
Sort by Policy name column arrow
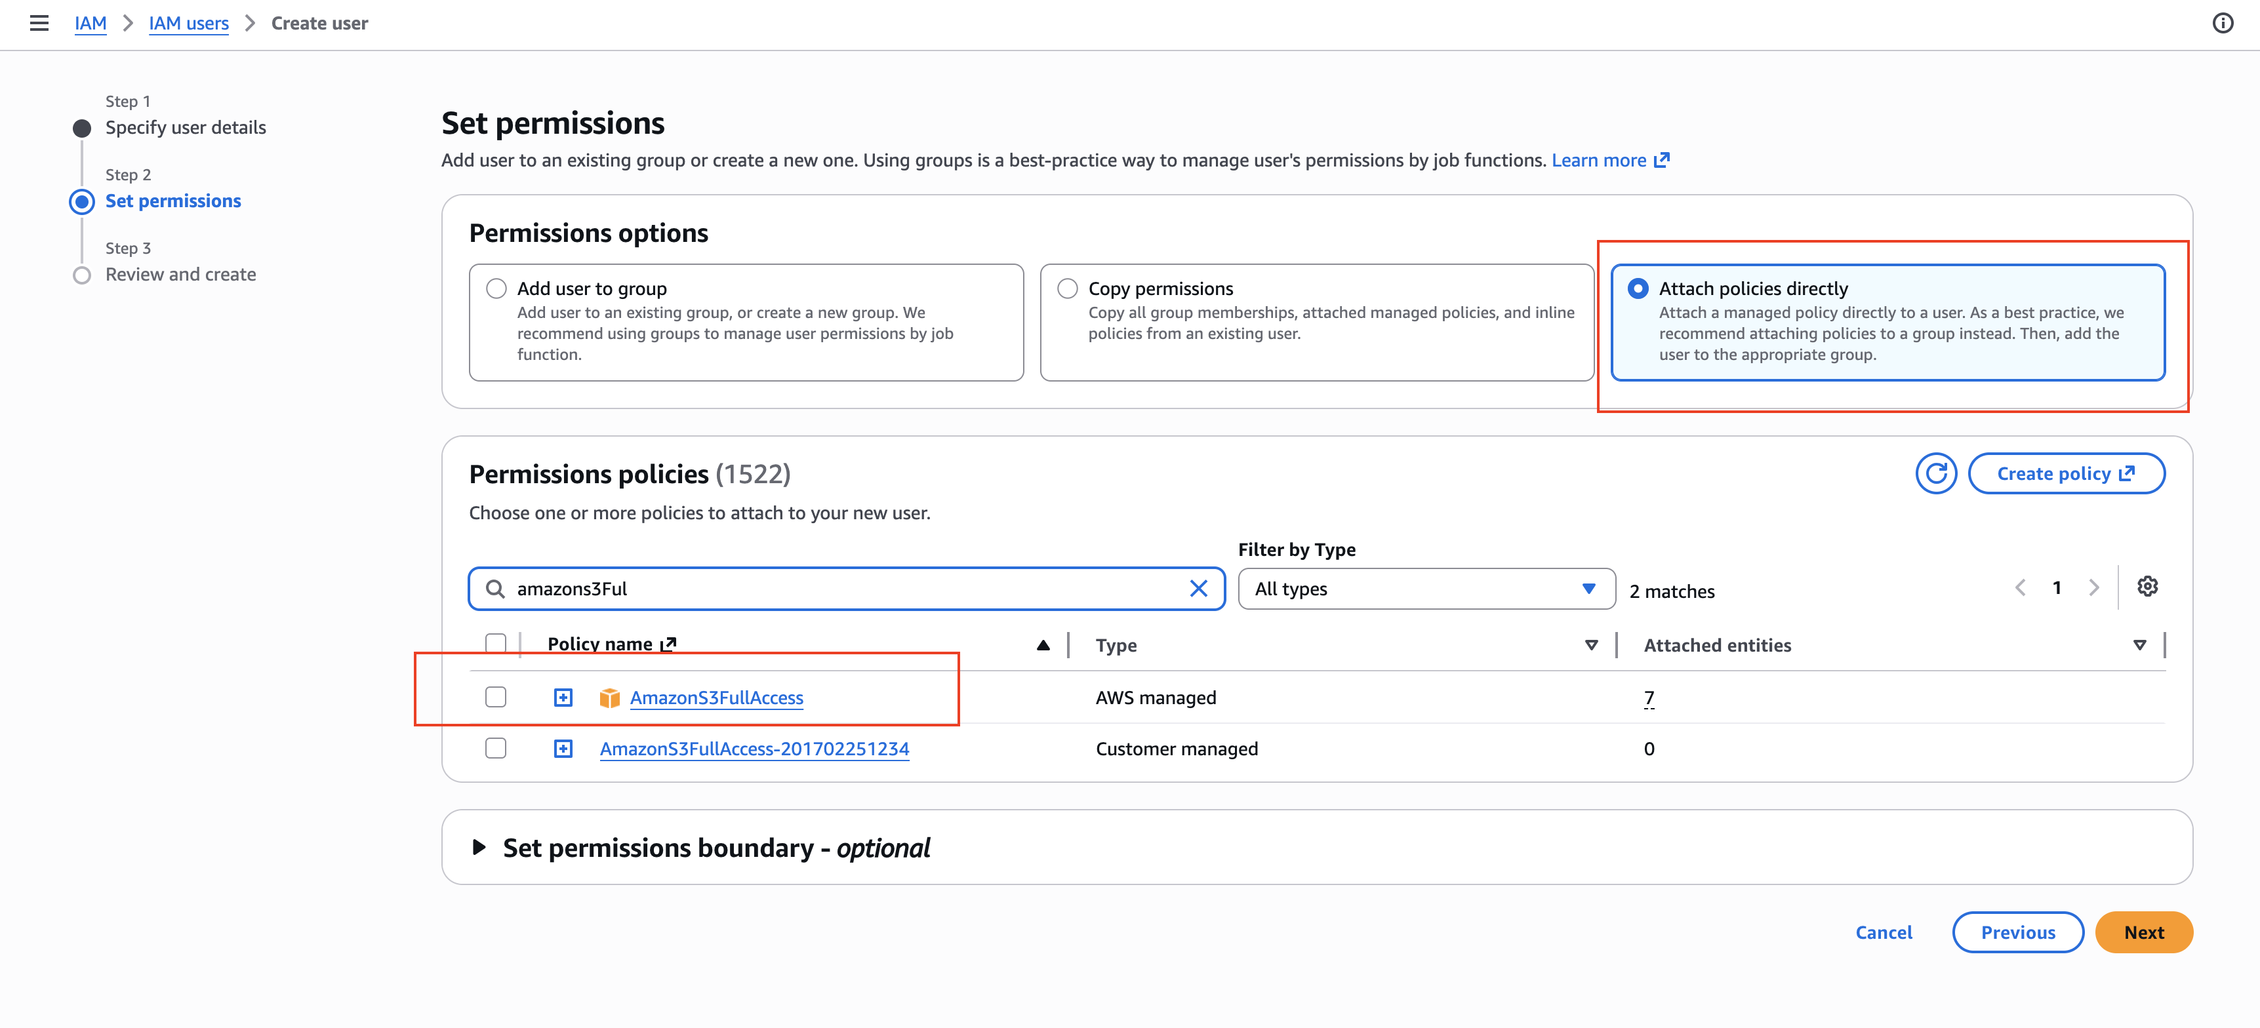pos(1042,646)
